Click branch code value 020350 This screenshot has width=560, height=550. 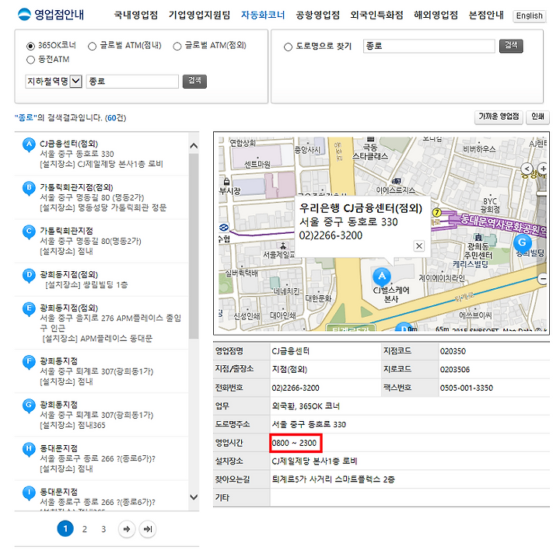453,351
